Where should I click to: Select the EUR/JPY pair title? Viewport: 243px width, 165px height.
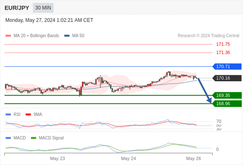point(17,8)
